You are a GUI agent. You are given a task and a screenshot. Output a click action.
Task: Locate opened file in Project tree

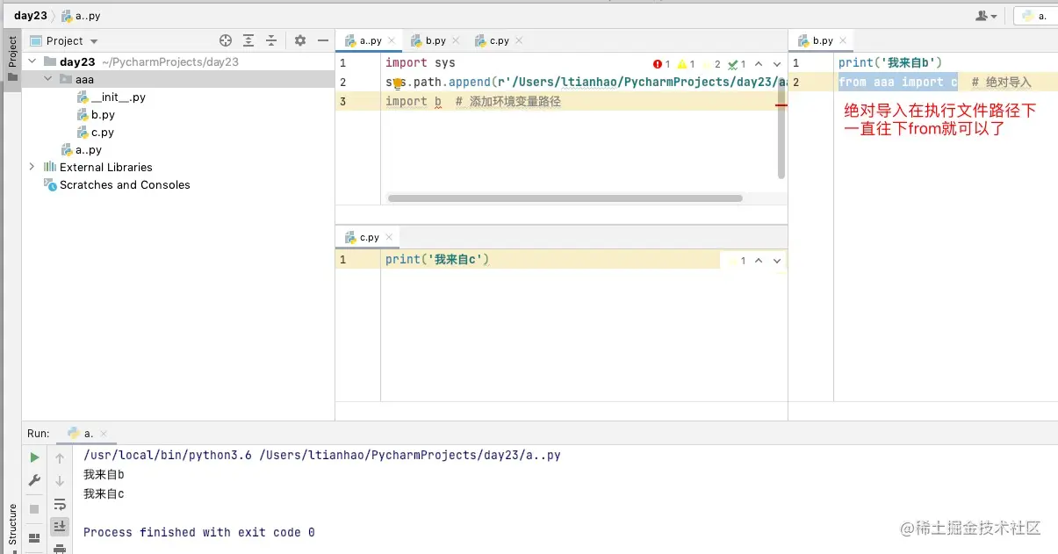[226, 40]
